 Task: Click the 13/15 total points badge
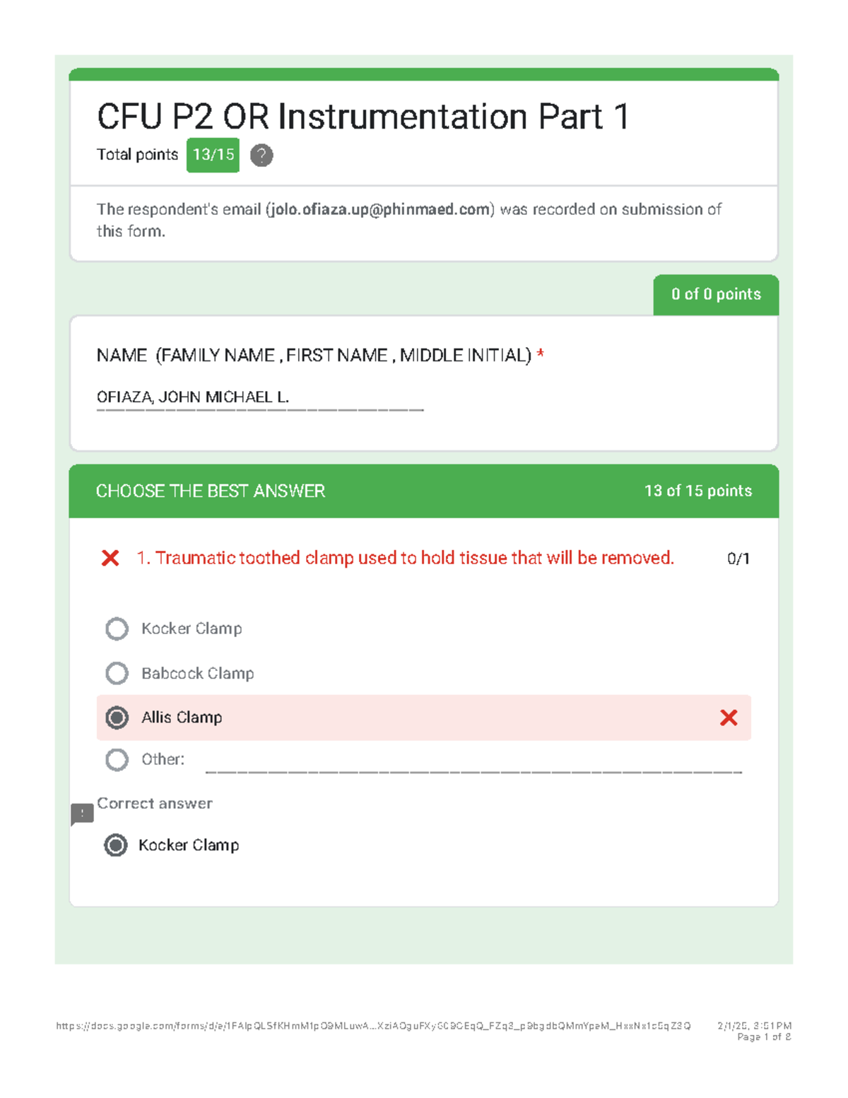point(213,155)
